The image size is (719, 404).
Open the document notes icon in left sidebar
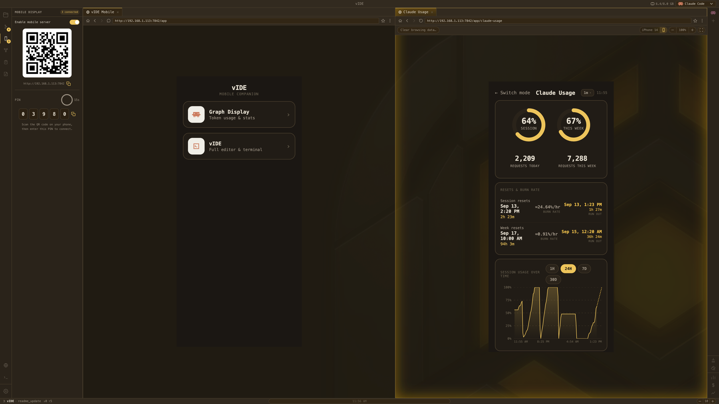6,74
